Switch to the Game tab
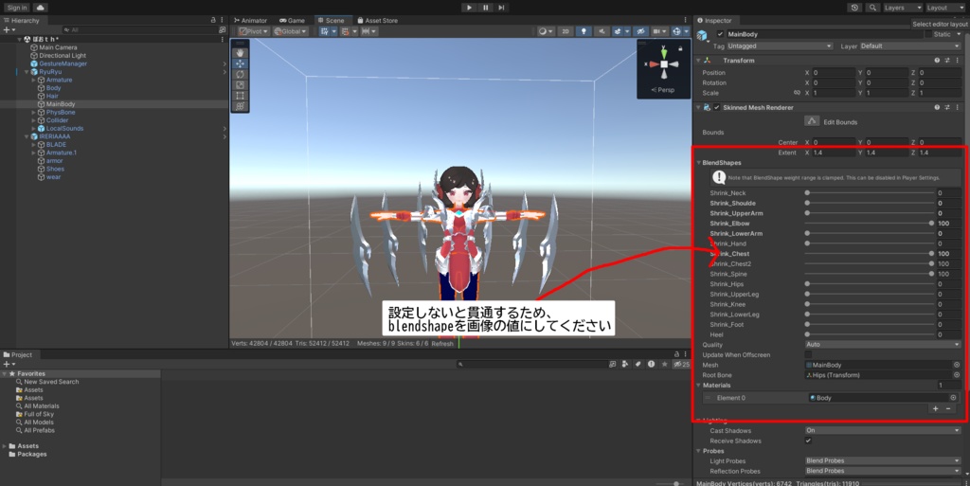Screen dimensions: 970x486 [x=292, y=21]
